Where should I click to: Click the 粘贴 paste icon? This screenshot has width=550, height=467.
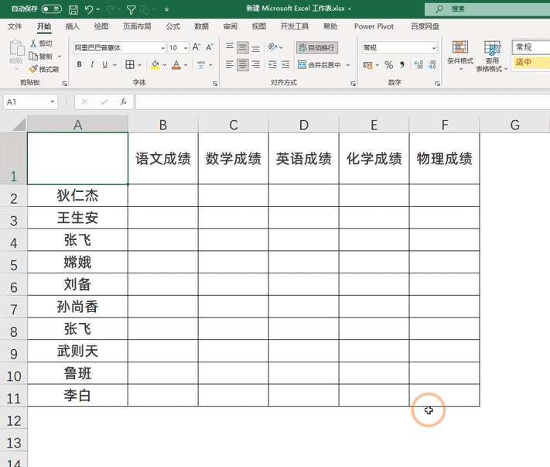tap(16, 48)
